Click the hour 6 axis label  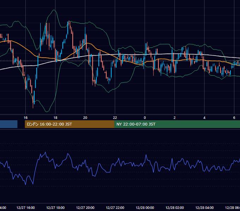(x=234, y=118)
